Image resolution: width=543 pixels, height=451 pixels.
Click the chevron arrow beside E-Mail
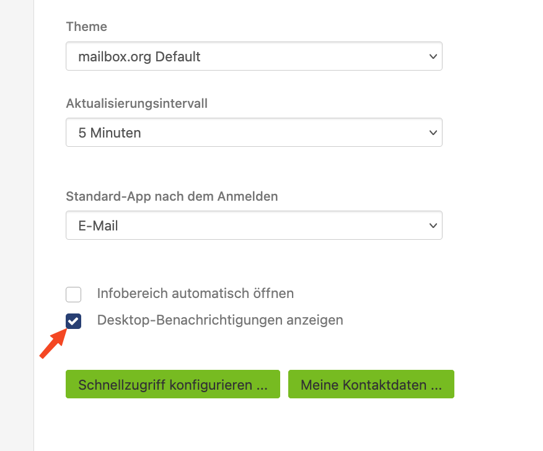433,225
